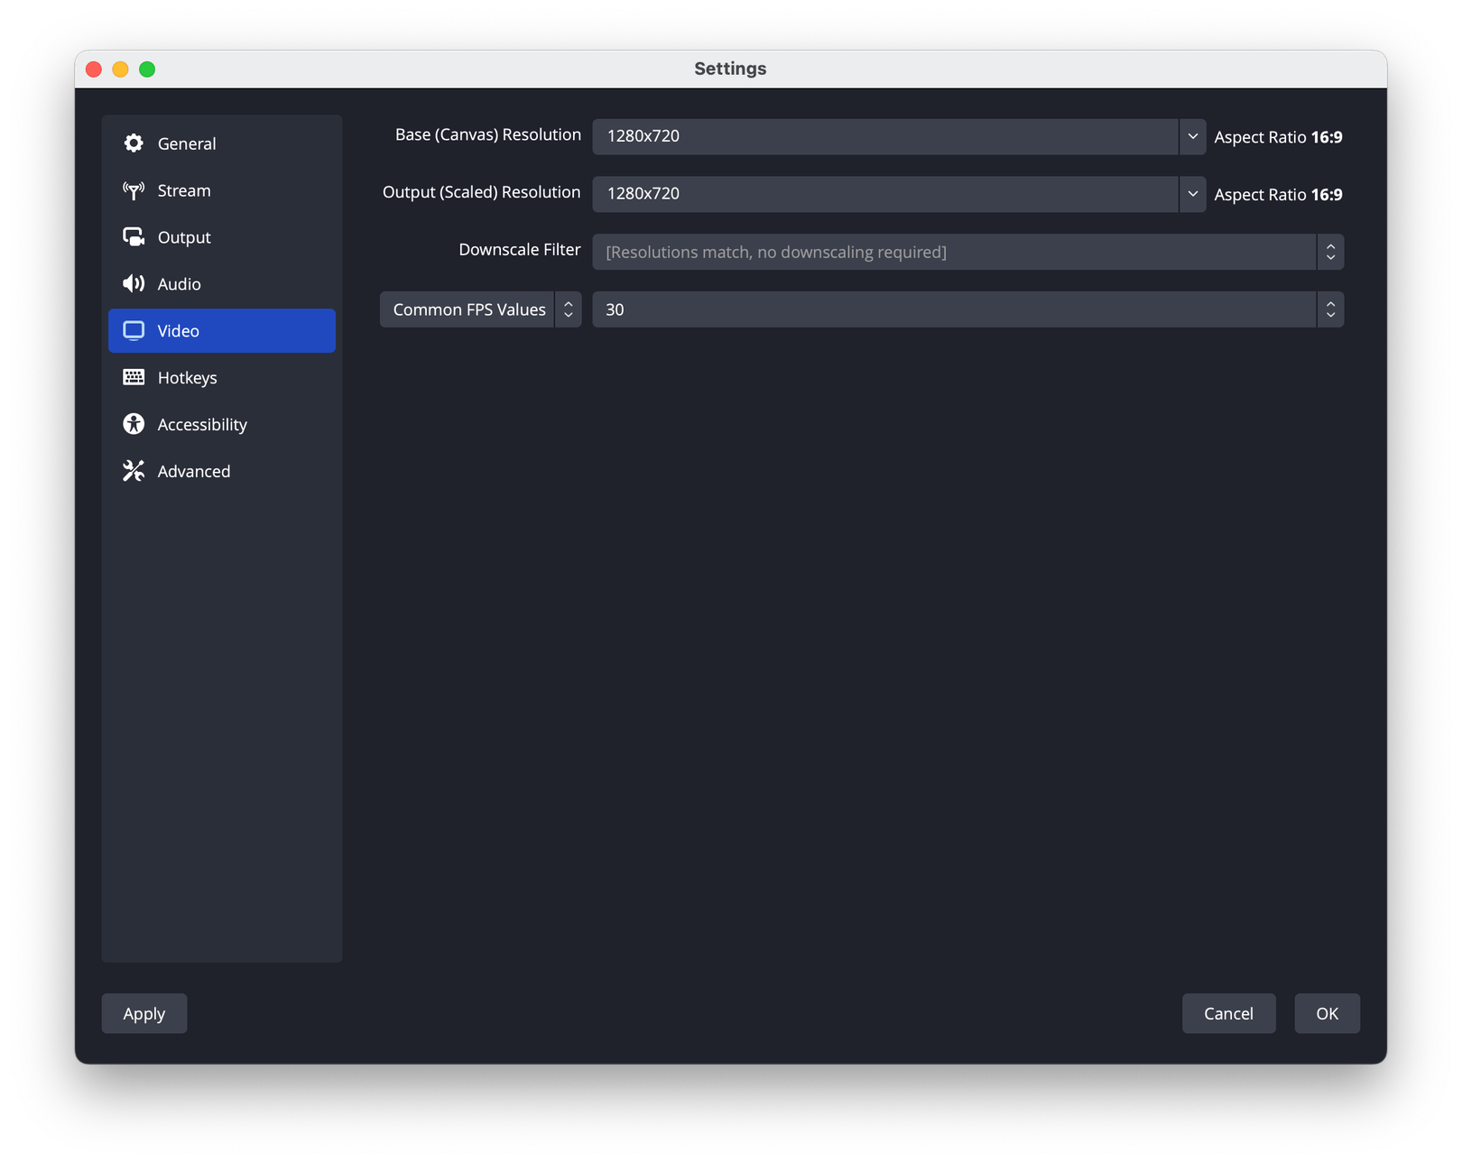Click the Stream antenna icon
1462x1163 pixels.
pos(134,190)
